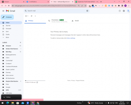Open the Downey label

(8, 72)
